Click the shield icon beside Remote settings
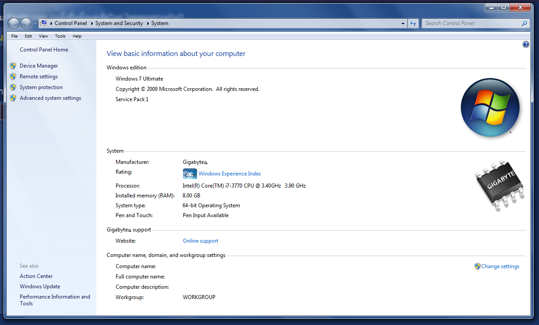This screenshot has width=539, height=325. (13, 77)
